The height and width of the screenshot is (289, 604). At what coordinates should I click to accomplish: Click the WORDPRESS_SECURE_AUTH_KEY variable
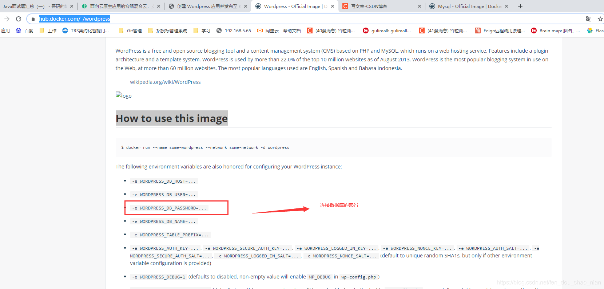pos(247,248)
